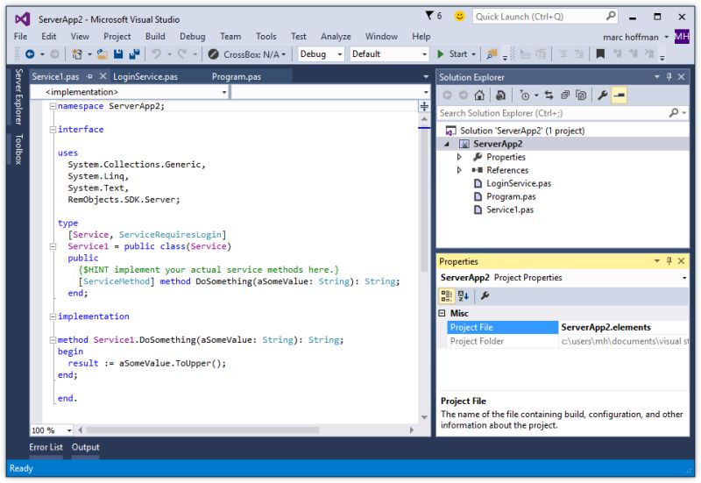
Task: Click the Solution Explorer Properties wrench icon
Action: 602,95
